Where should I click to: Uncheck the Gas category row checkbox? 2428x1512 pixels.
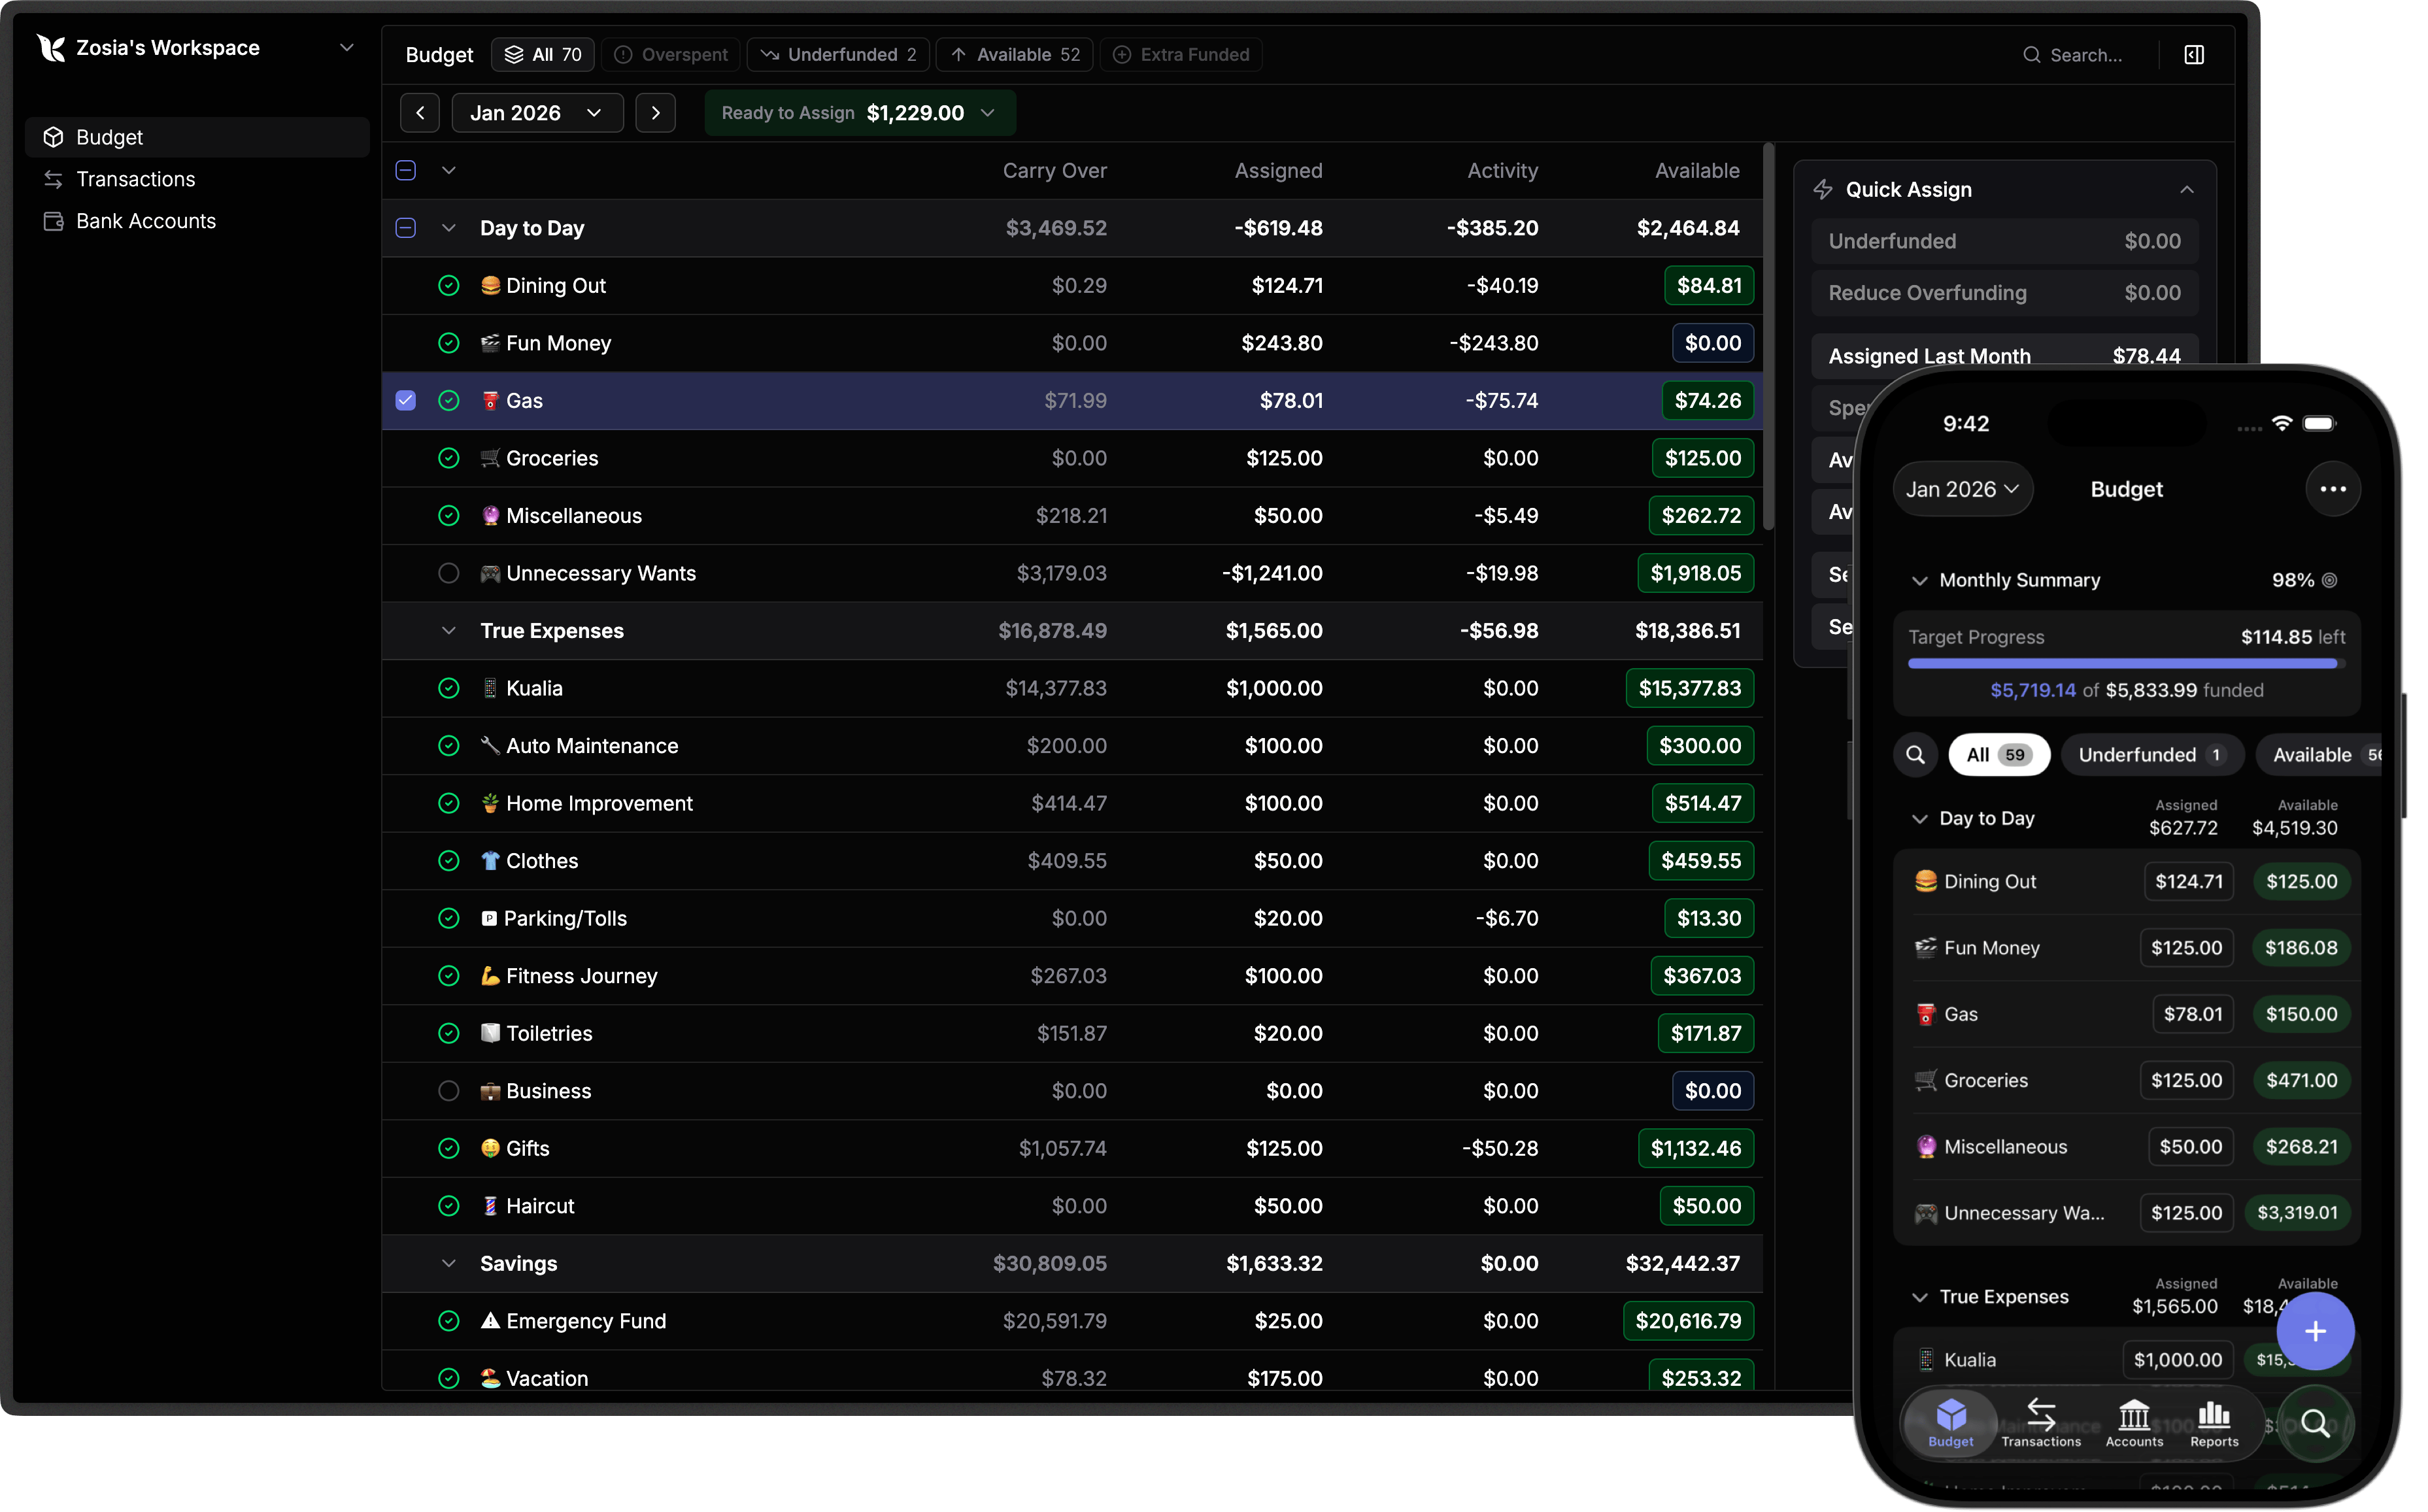point(405,400)
